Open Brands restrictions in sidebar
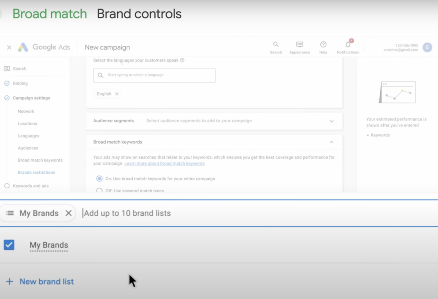 click(37, 173)
